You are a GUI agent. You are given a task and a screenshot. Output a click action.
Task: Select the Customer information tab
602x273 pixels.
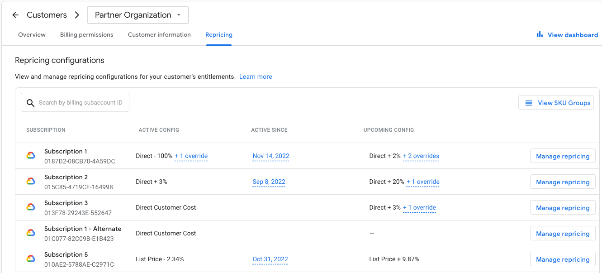click(159, 34)
